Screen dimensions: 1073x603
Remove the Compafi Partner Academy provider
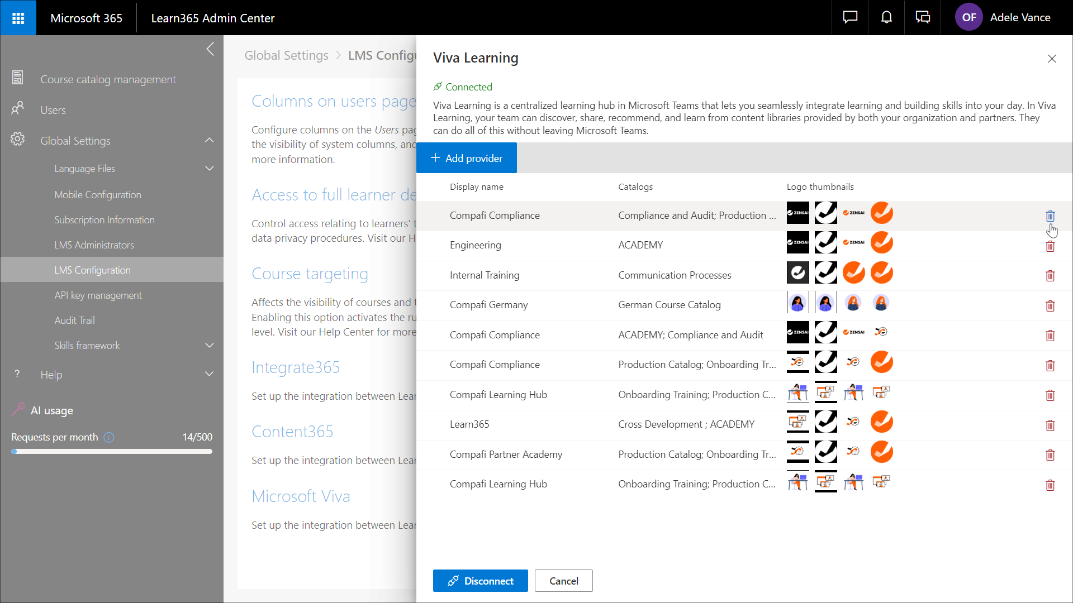click(1050, 455)
